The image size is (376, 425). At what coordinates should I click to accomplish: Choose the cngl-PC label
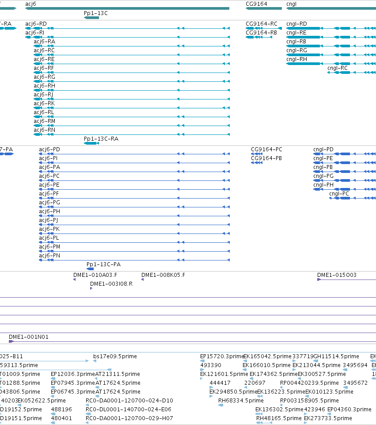tap(339, 194)
